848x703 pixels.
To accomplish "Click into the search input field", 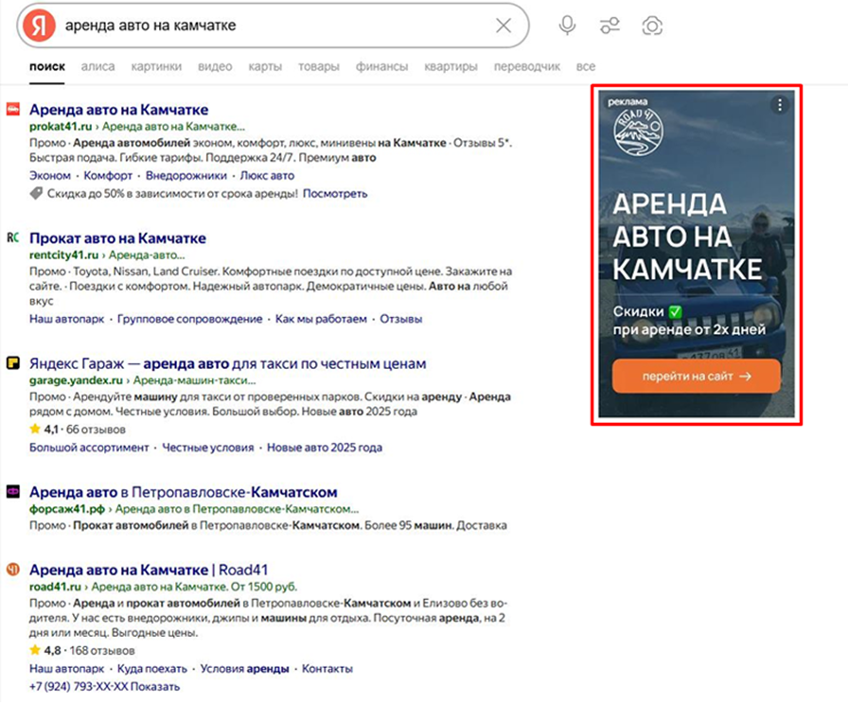I will (x=274, y=26).
